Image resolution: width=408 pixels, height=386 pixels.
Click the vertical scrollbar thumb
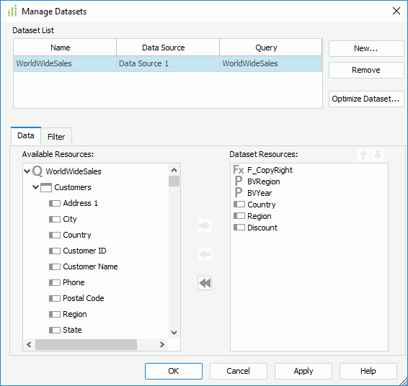(174, 181)
